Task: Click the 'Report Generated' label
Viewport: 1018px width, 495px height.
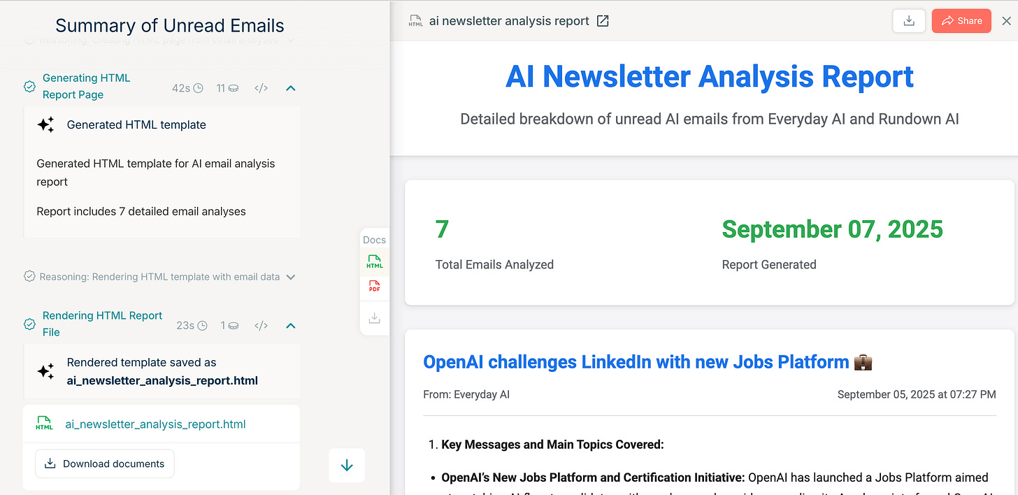Action: point(769,265)
